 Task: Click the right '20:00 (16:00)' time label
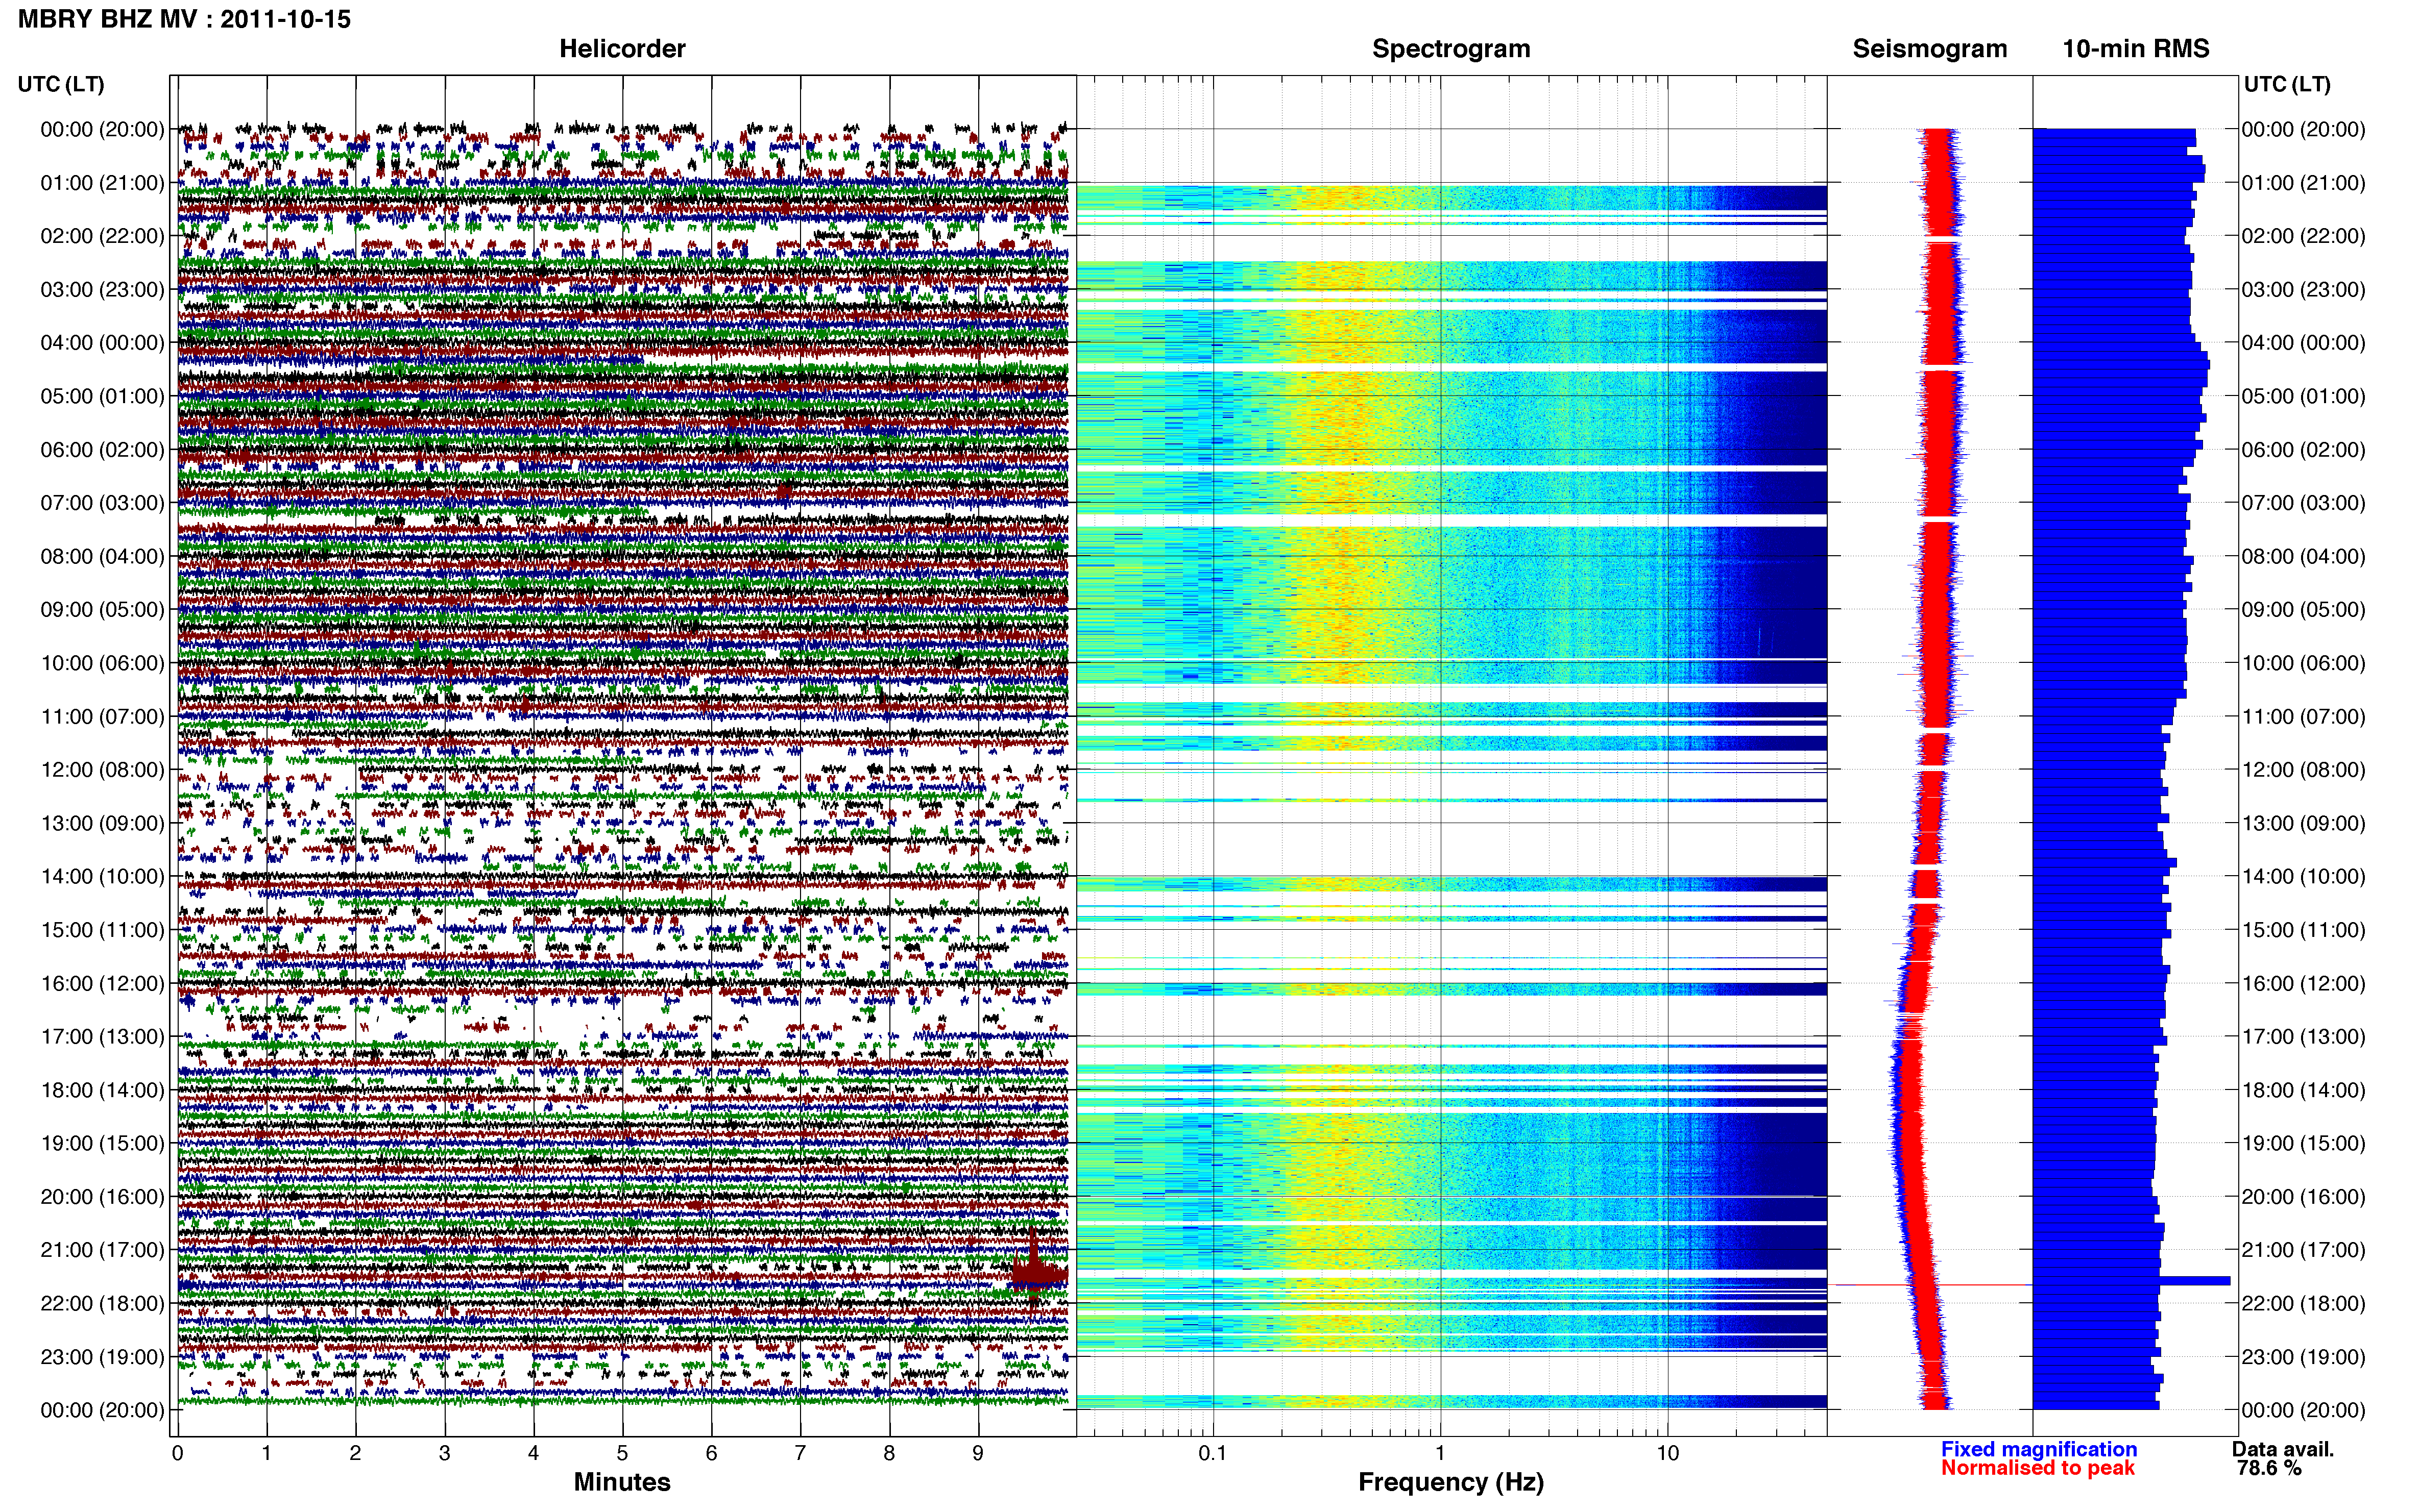pos(2303,1196)
